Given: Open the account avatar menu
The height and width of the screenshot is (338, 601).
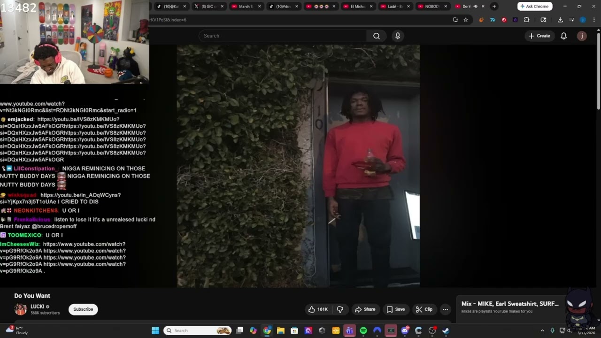Looking at the screenshot, I should click(582, 36).
